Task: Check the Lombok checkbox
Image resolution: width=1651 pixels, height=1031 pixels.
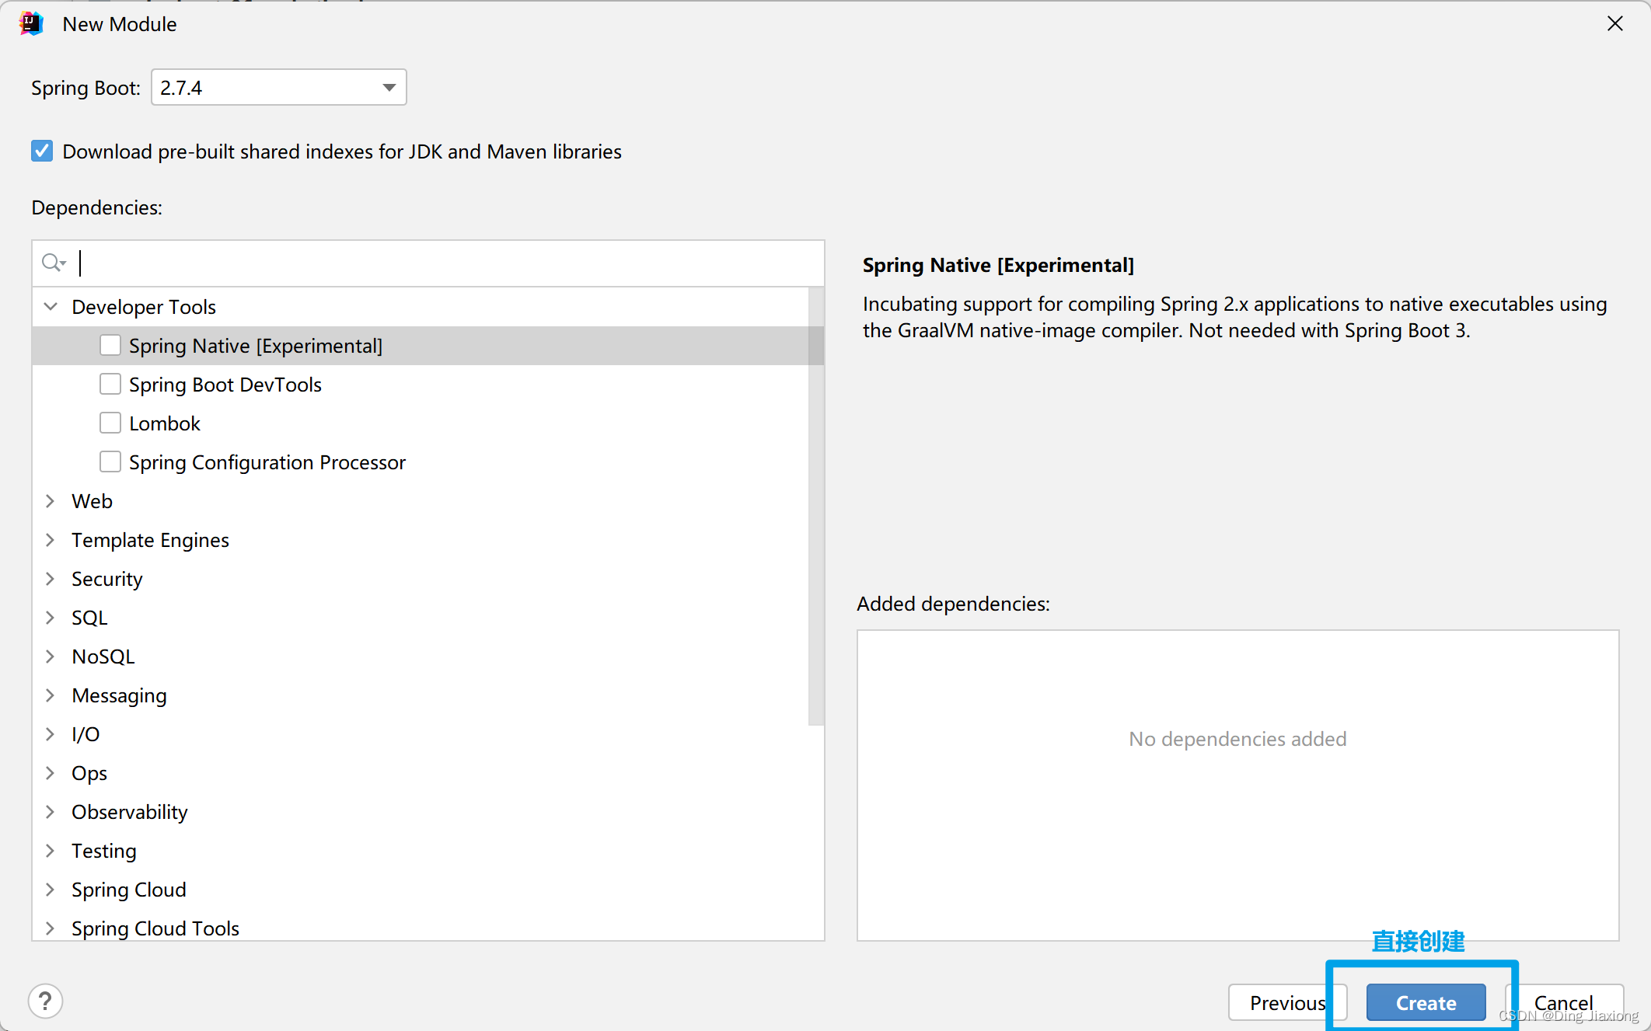Action: point(110,423)
